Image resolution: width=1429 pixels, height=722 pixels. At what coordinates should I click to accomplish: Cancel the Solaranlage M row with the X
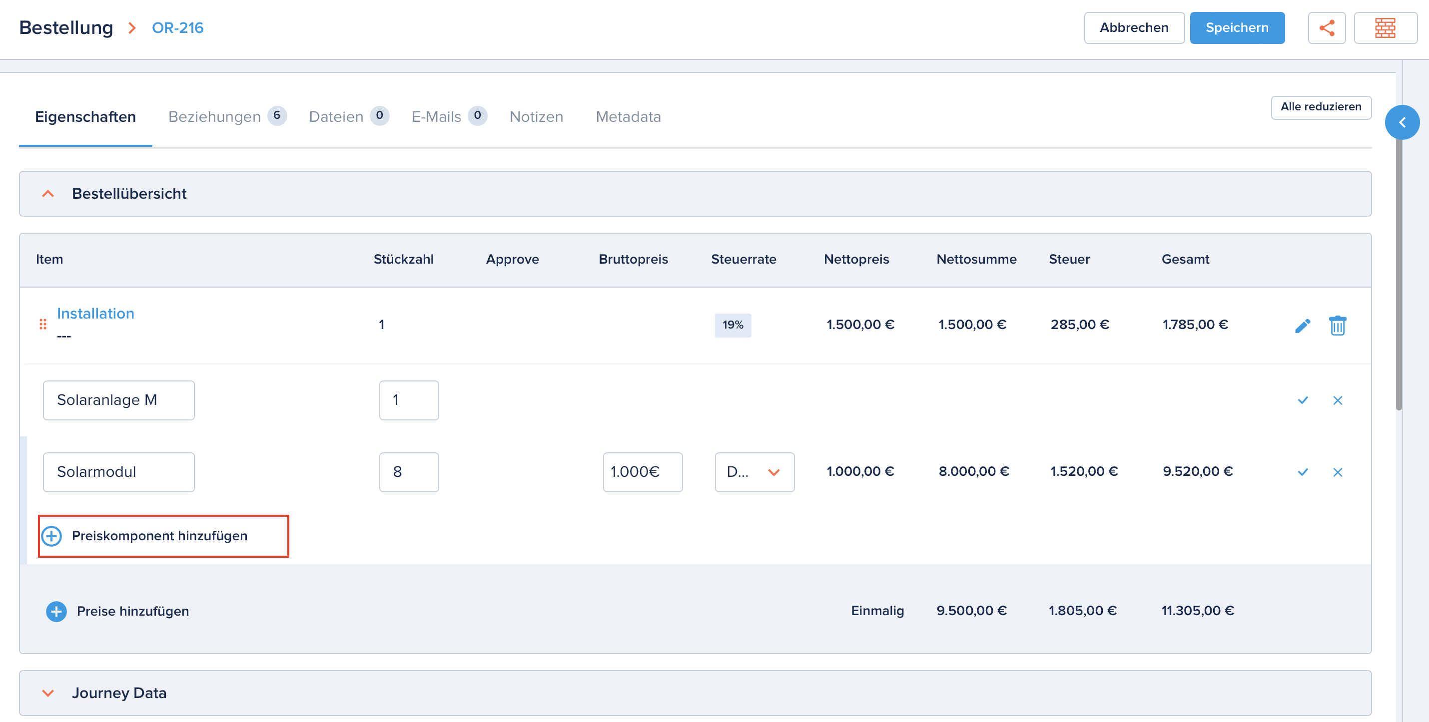pos(1338,400)
